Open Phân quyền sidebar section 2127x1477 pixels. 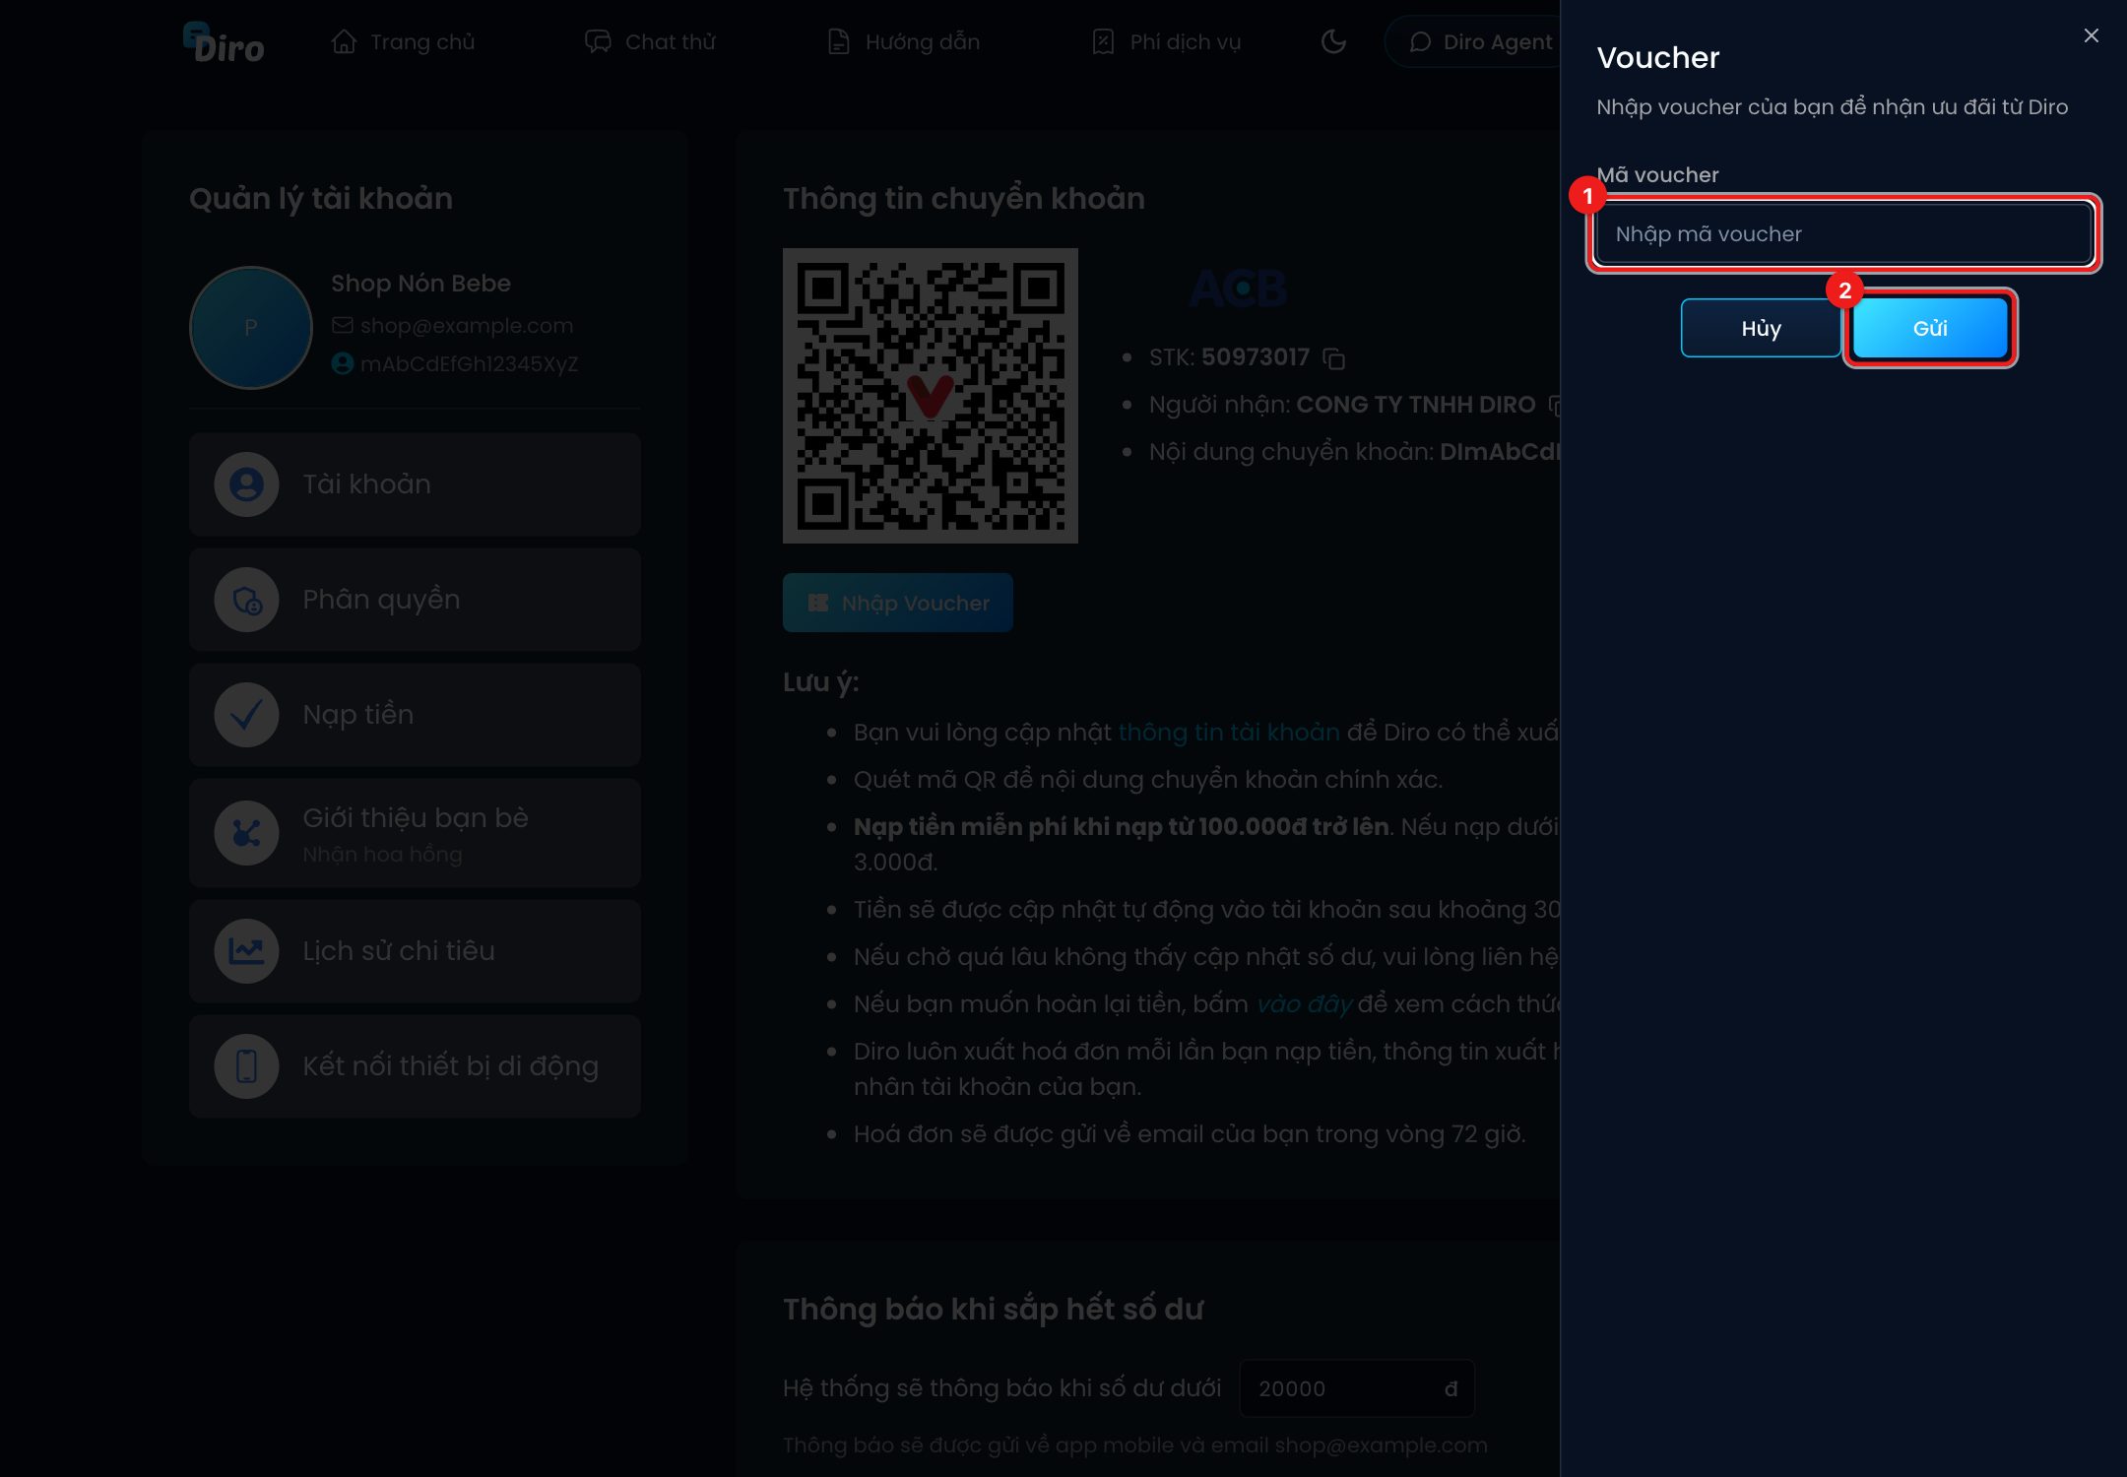[415, 600]
